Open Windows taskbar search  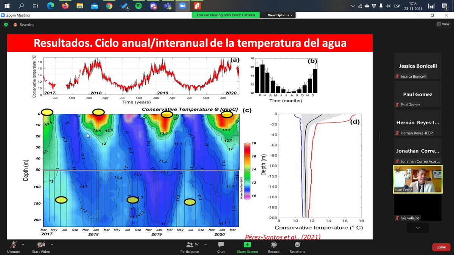[x=22, y=6]
